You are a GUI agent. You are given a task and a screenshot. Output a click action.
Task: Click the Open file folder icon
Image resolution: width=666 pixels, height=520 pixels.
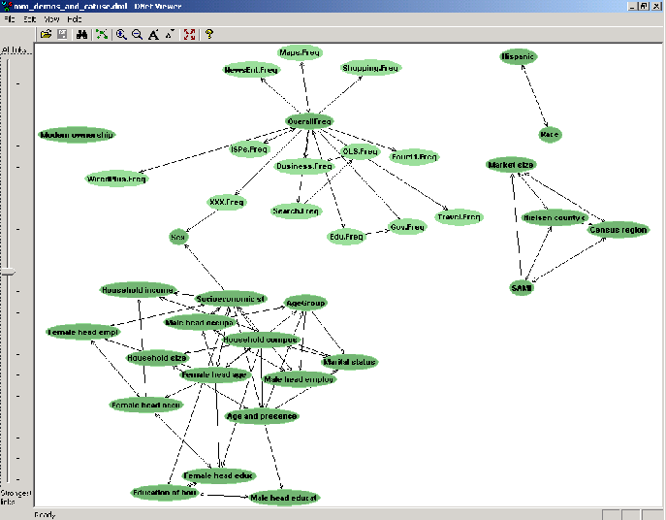[x=46, y=34]
